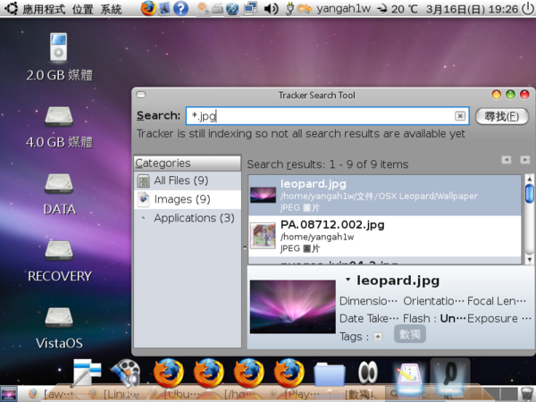Open the 位置 places menu
The width and height of the screenshot is (536, 402).
pyautogui.click(x=83, y=9)
